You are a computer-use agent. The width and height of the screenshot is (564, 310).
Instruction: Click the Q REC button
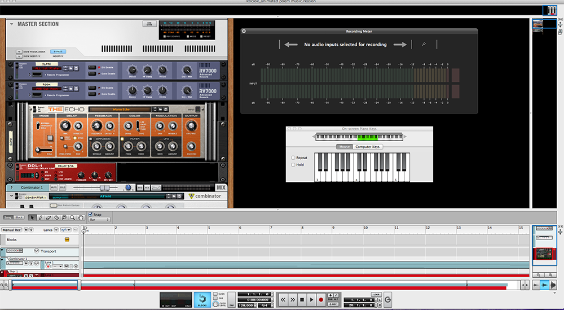tap(333, 304)
